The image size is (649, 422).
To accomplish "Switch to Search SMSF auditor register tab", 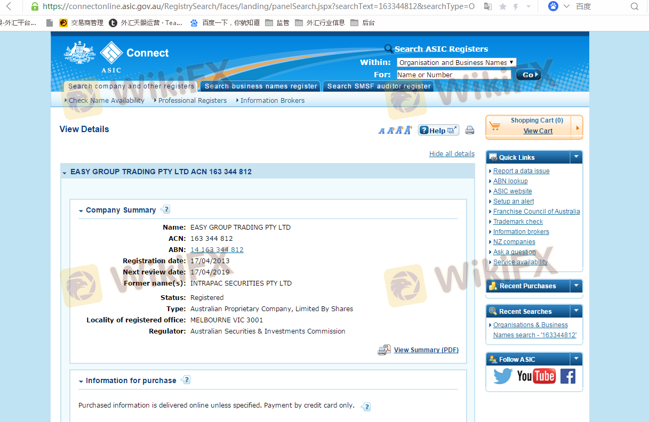I will click(379, 86).
